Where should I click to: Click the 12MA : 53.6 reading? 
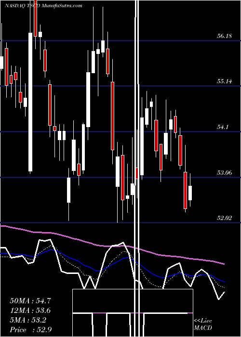[30, 311]
